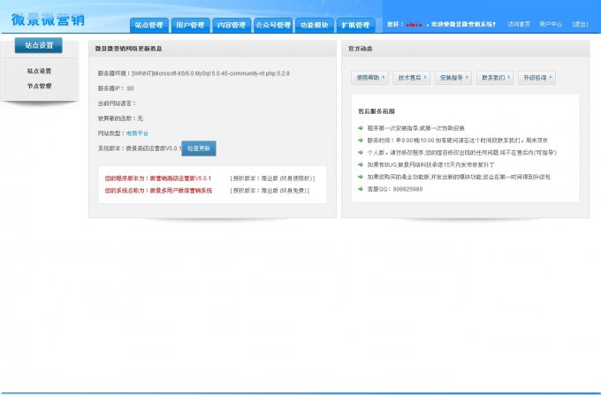Image resolution: width=601 pixels, height=395 pixels.
Task: Click the 售后服务范围 heading
Action: pyautogui.click(x=377, y=111)
